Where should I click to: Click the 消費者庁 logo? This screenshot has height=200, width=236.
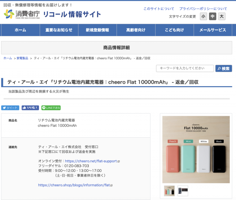click(x=22, y=14)
